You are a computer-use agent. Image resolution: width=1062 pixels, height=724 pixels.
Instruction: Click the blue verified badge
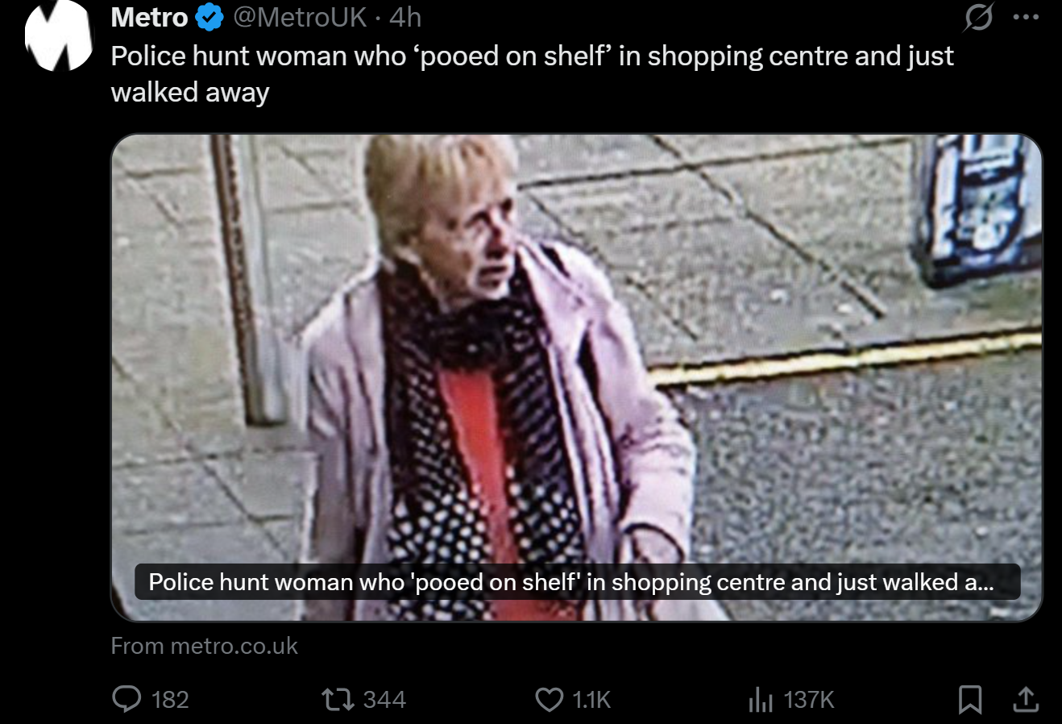(209, 17)
